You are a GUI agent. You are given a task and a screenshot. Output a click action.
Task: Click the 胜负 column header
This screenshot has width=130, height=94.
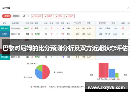51,23
